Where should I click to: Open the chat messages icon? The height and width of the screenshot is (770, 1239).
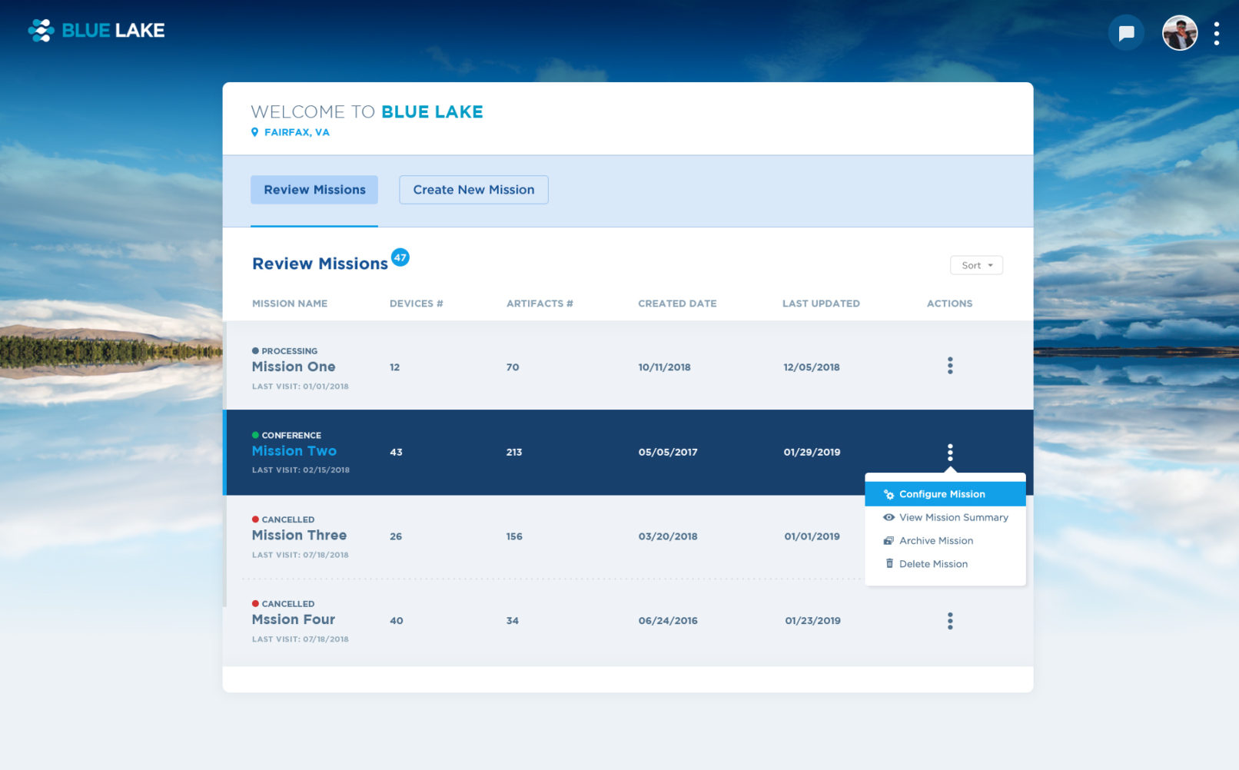click(1126, 33)
